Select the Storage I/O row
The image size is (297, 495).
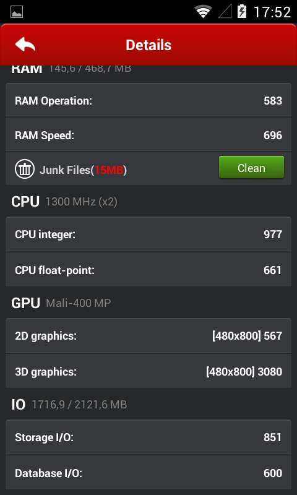[x=148, y=437]
